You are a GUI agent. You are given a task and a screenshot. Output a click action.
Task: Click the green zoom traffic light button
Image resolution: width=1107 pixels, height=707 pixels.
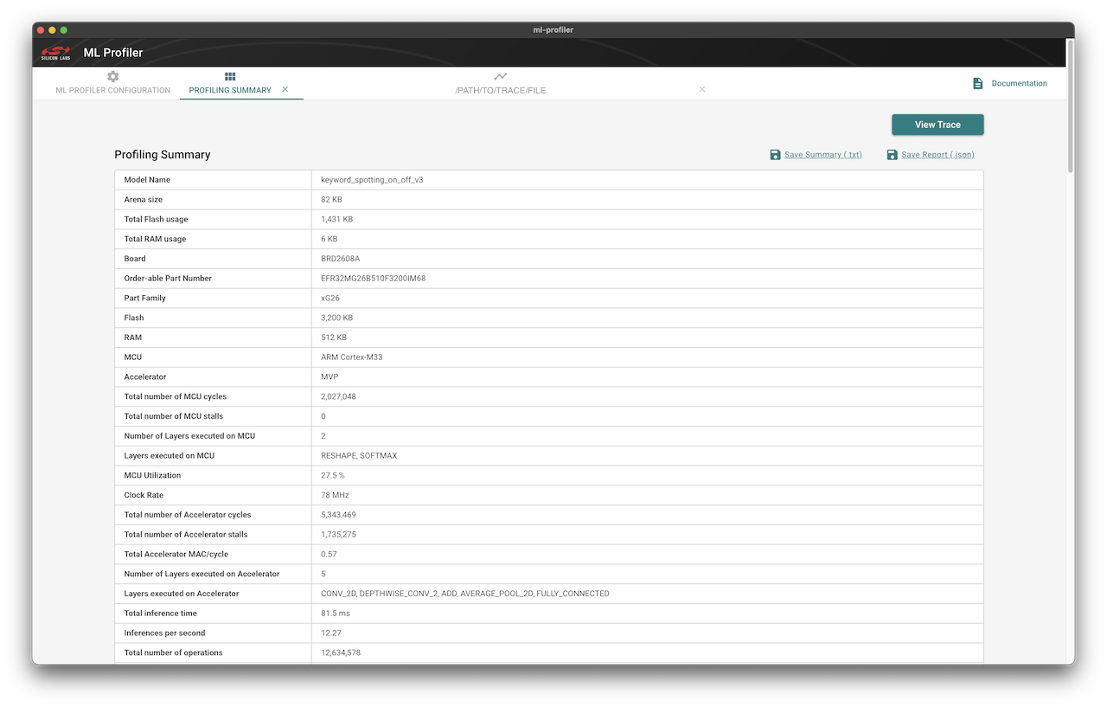pos(62,29)
